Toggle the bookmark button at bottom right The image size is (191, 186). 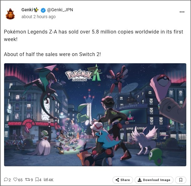[x=181, y=180]
